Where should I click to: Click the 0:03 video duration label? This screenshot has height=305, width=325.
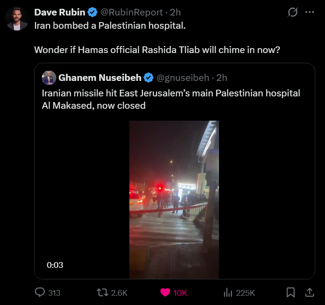55,265
